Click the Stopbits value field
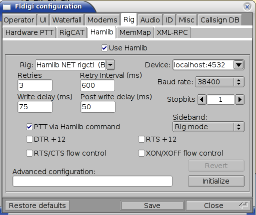This screenshot has height=215, width=256. (220, 99)
